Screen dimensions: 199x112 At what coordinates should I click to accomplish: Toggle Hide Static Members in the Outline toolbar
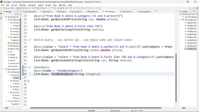(x=188, y=14)
